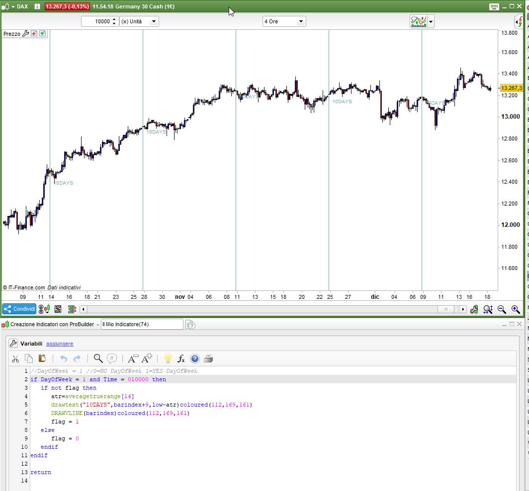Open the list/notes icon in bottom chart toolbar
Screen dimensions: 529x491
[x=58, y=309]
